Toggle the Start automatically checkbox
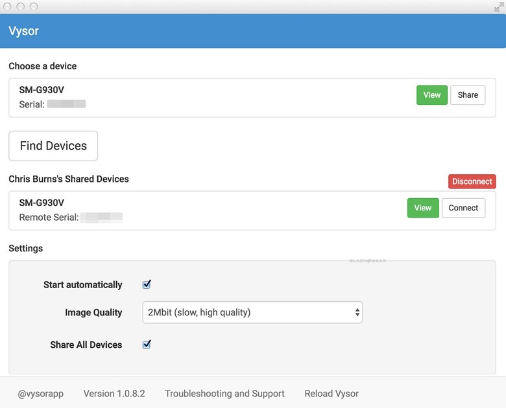The height and width of the screenshot is (408, 506). 147,284
